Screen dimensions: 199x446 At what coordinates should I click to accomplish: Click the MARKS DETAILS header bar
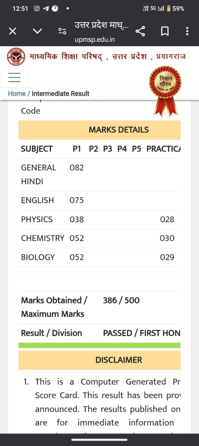[x=99, y=130]
